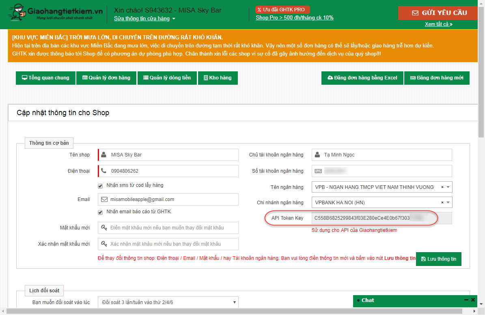Open Shop Pro > 500 đh/tháng link
Image resolution: width=485 pixels, height=315 pixels.
point(295,17)
